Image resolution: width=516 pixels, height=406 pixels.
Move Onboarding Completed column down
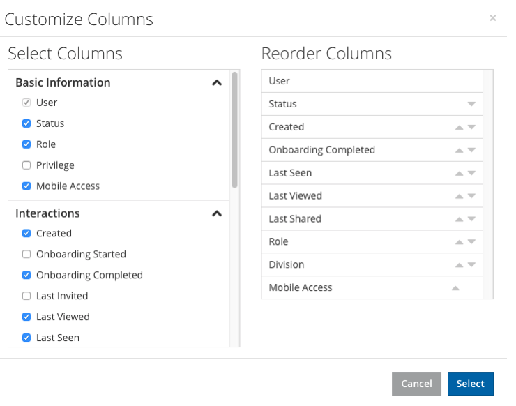[471, 150]
